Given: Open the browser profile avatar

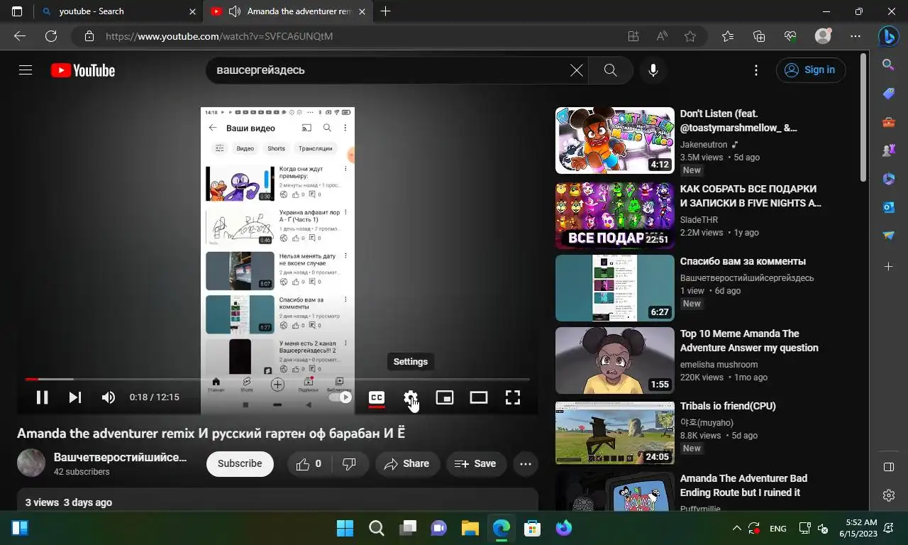Looking at the screenshot, I should (x=823, y=36).
